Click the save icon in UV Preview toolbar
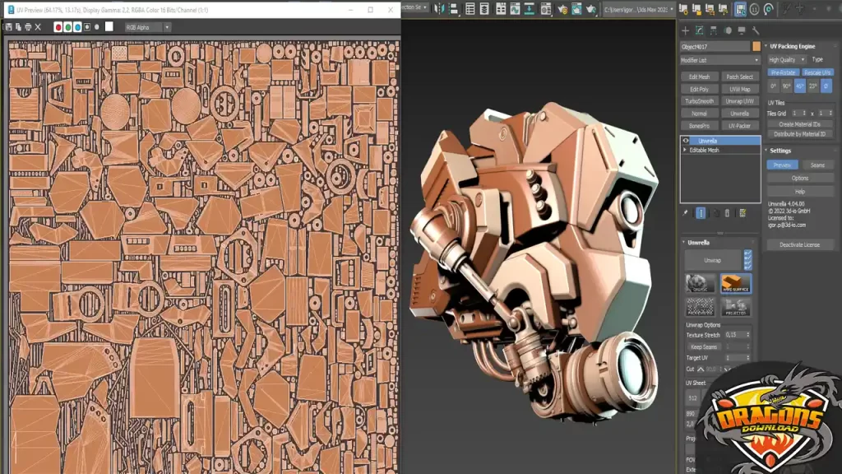 click(9, 27)
